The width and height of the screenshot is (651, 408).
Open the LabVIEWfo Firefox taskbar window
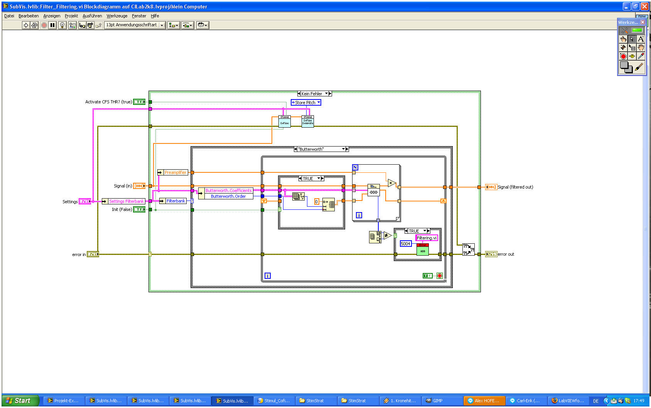click(x=568, y=401)
